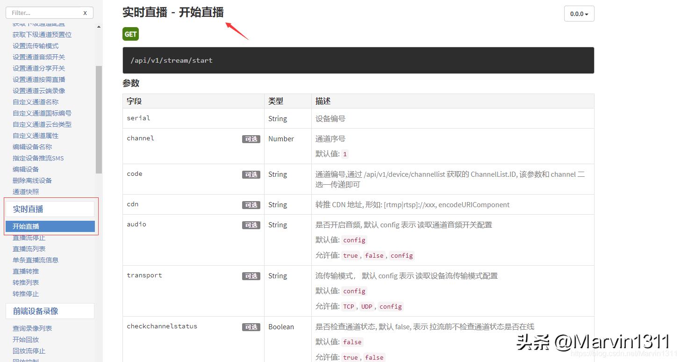Open the 0.0.0 version dropdown
681x362 pixels.
(x=579, y=14)
